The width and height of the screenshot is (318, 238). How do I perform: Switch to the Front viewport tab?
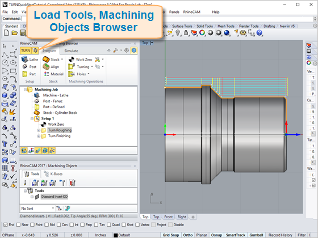[168, 217]
